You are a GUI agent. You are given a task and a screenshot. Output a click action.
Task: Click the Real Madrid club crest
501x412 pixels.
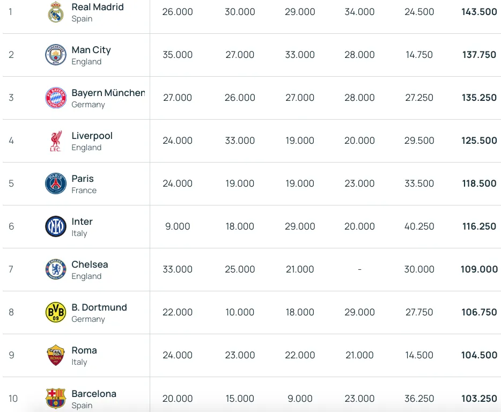click(x=56, y=12)
